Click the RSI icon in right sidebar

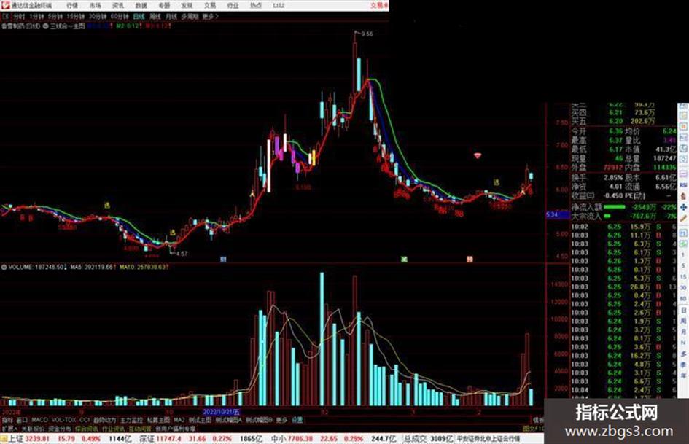(683, 185)
